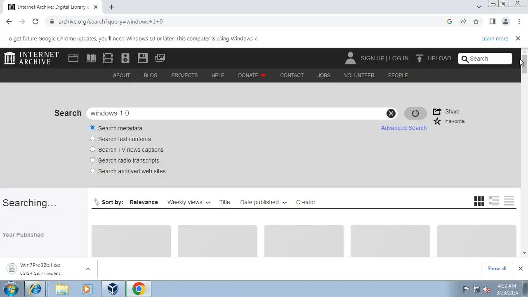This screenshot has height=297, width=528.
Task: Close the downloads bar
Action: (x=520, y=269)
